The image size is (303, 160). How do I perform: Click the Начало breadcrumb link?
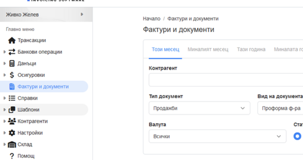coord(151,19)
